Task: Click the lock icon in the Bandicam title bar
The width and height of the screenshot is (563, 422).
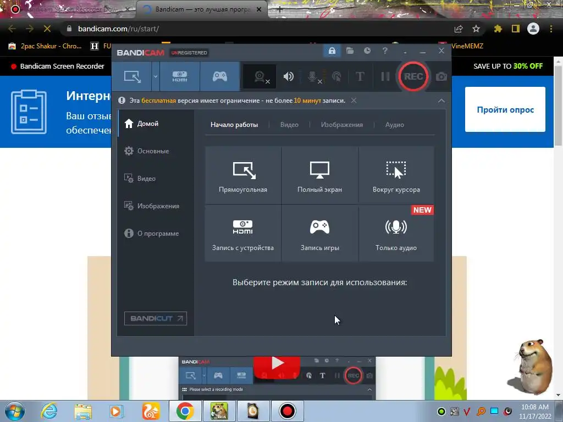Action: (x=332, y=51)
